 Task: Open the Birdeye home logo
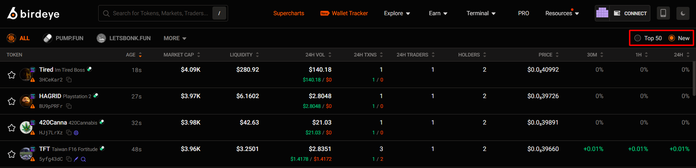pyautogui.click(x=33, y=13)
